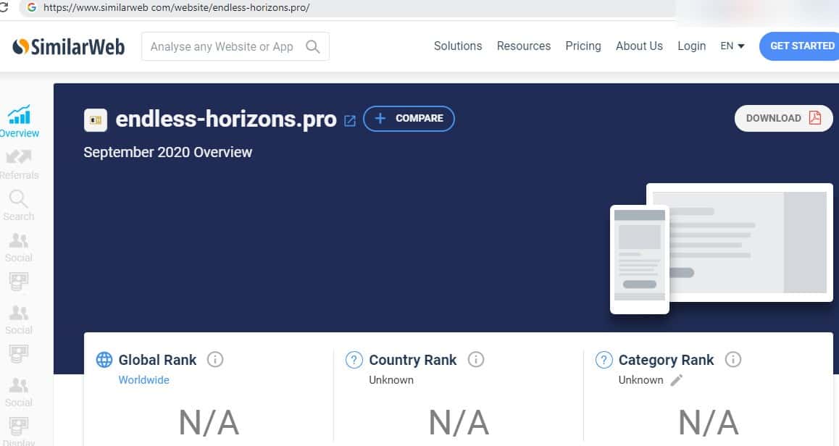This screenshot has width=839, height=446.
Task: Click the Global Rank N/A value
Action: 209,423
